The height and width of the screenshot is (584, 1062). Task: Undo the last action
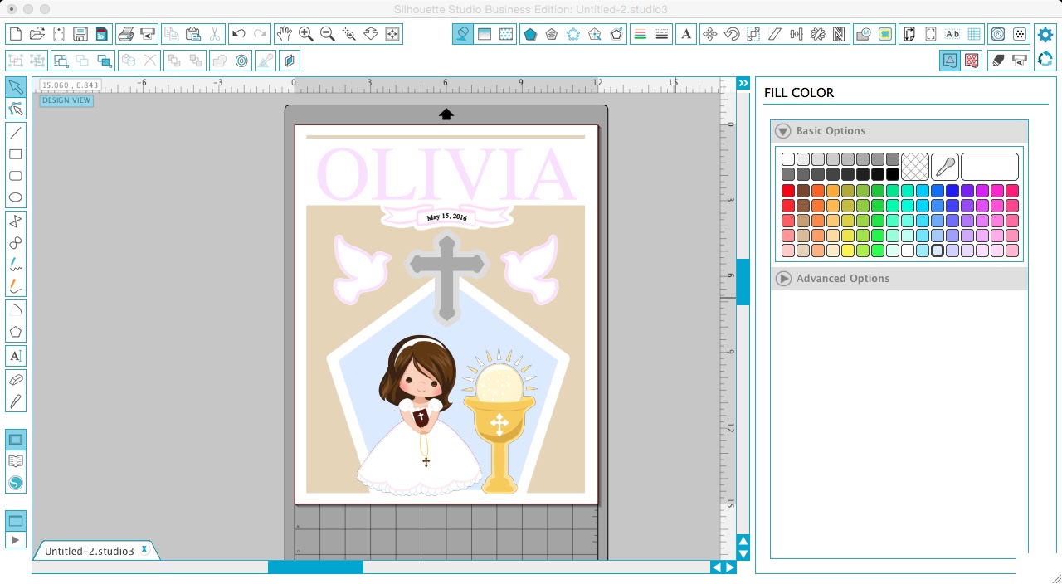coord(240,34)
